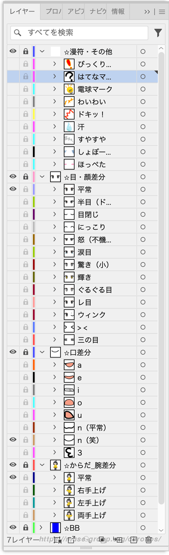Screen dimensions: 169x555
Task: Expand the 電球マーク sublayer
Action: click(x=54, y=89)
